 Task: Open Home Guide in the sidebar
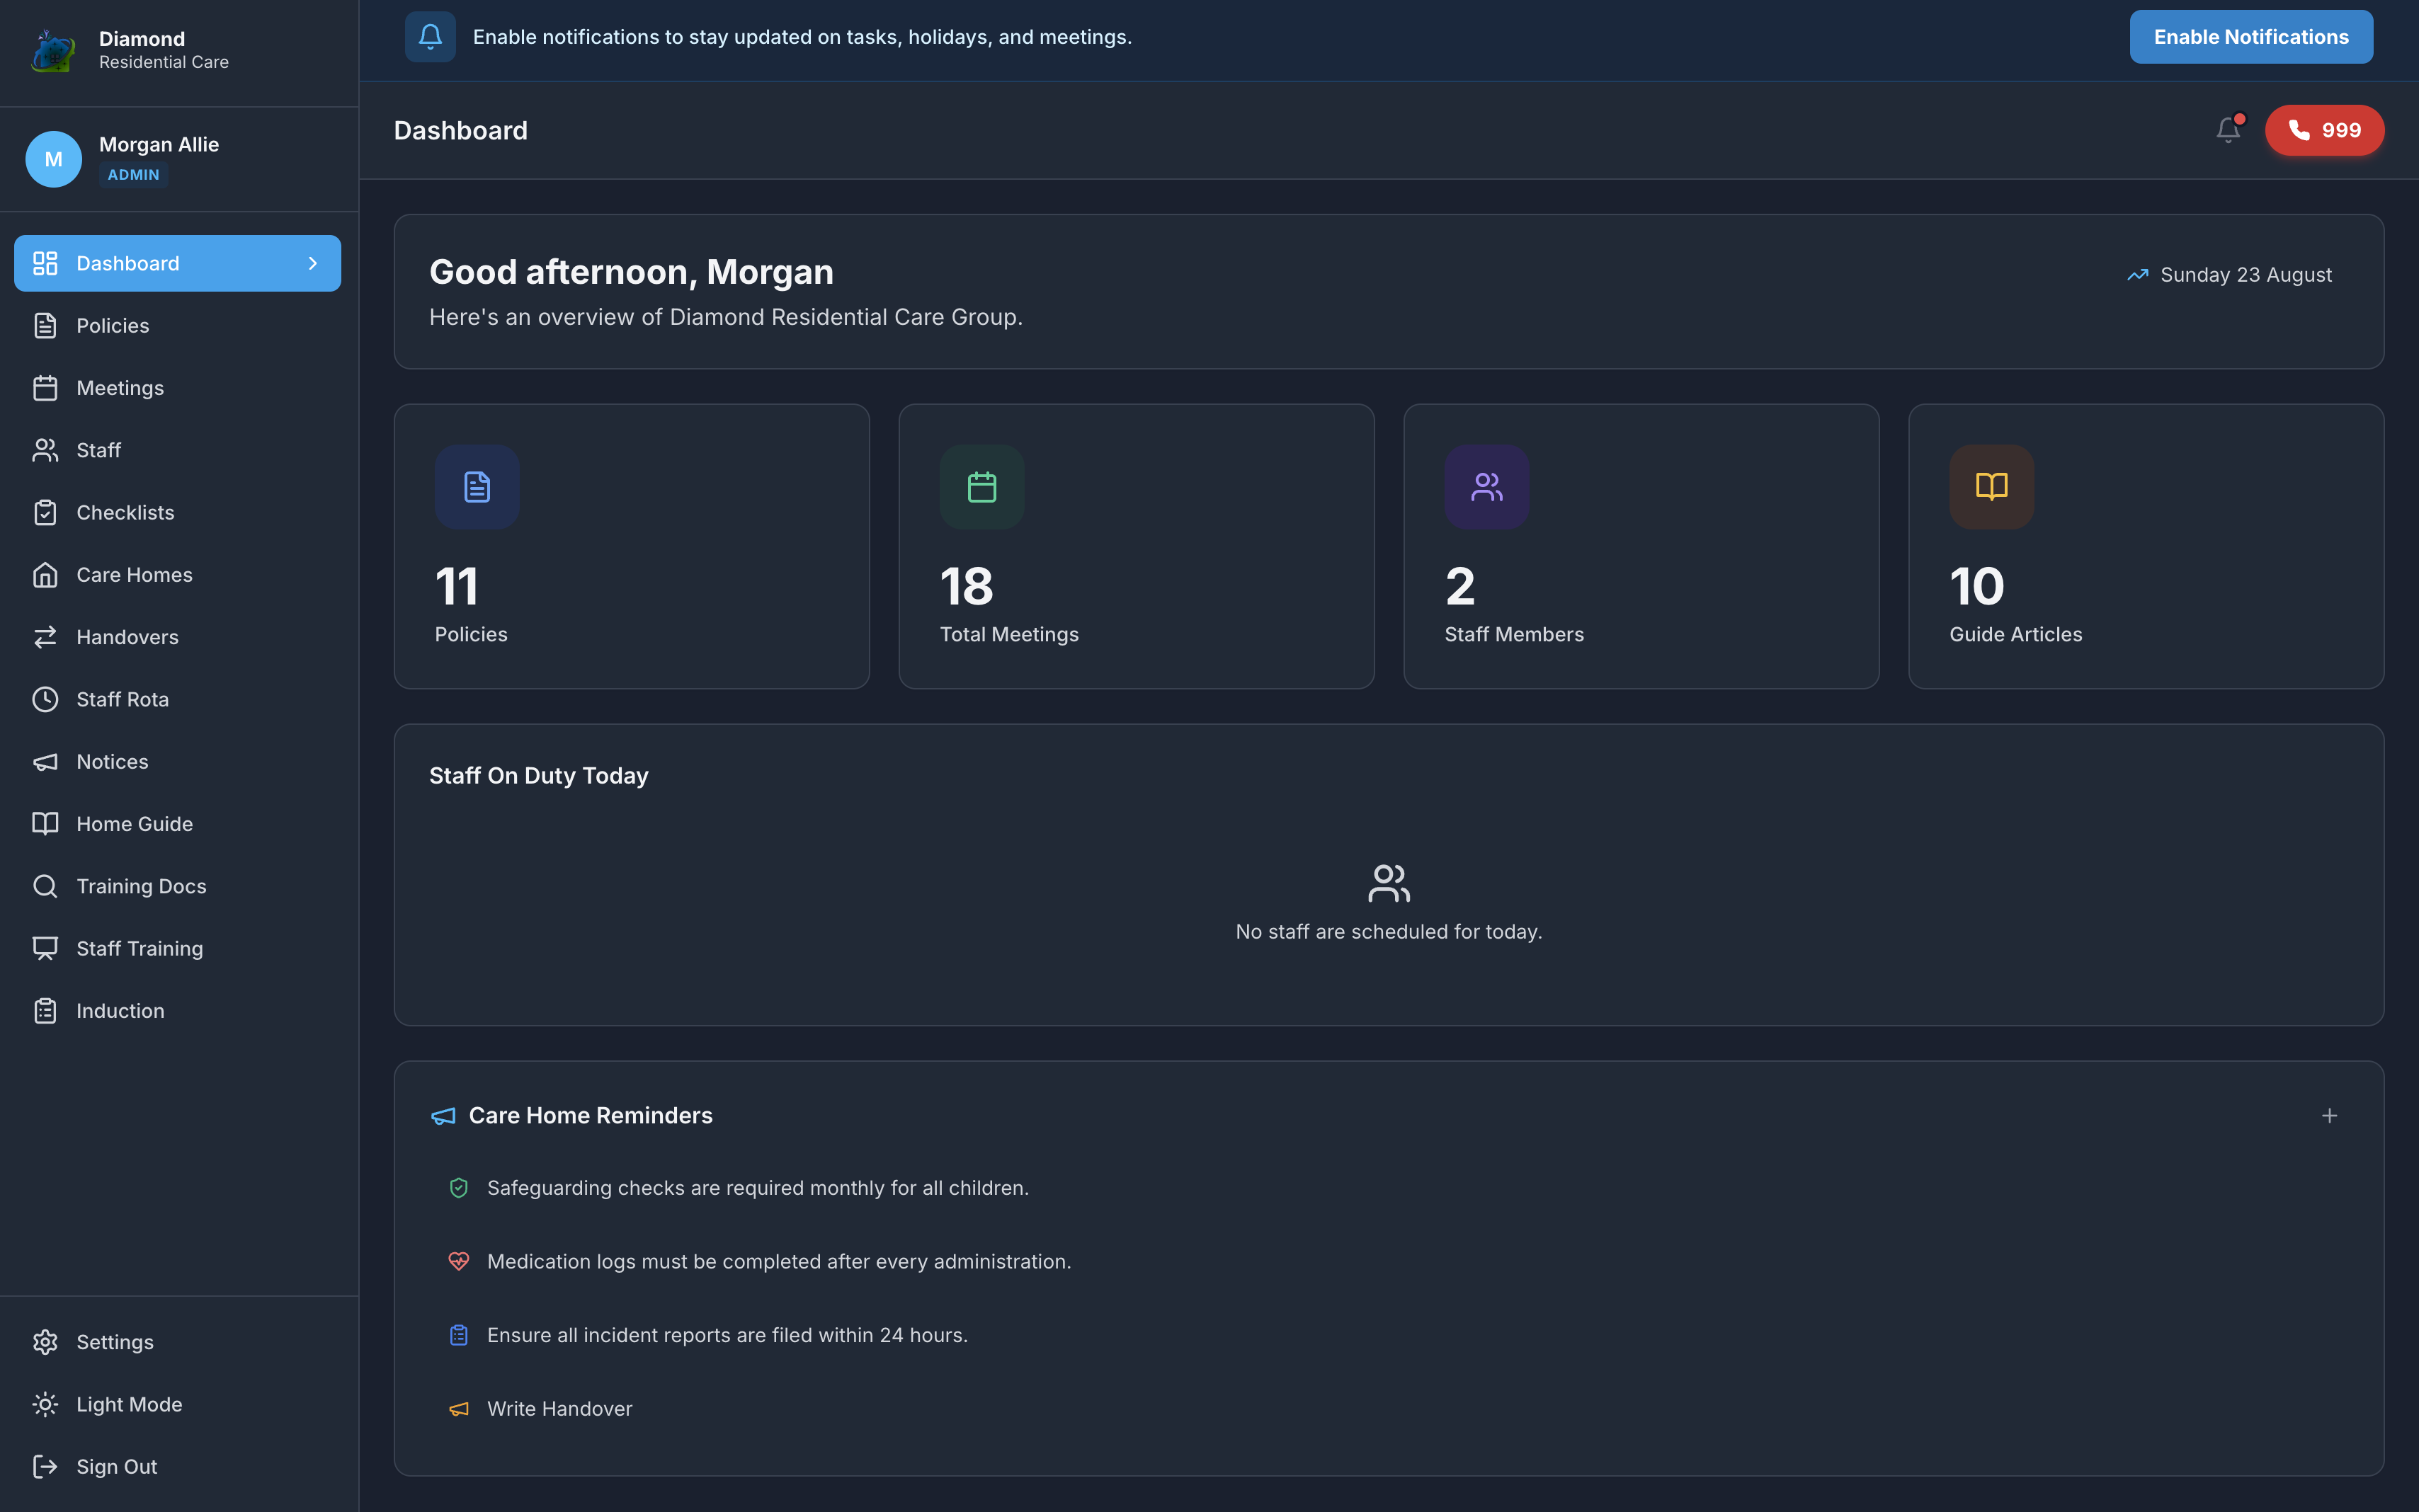tap(178, 824)
